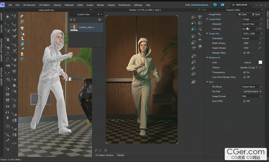The height and width of the screenshot is (162, 269).
Task: Toggle Crop (Final Render Only) checkbox
Action: [x=244, y=77]
